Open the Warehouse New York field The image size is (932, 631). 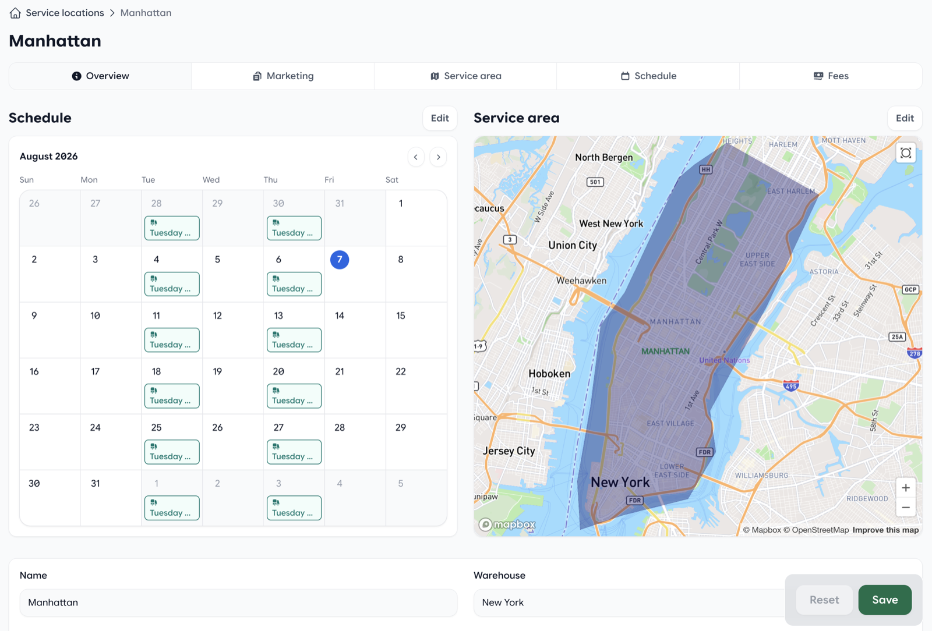tap(629, 602)
